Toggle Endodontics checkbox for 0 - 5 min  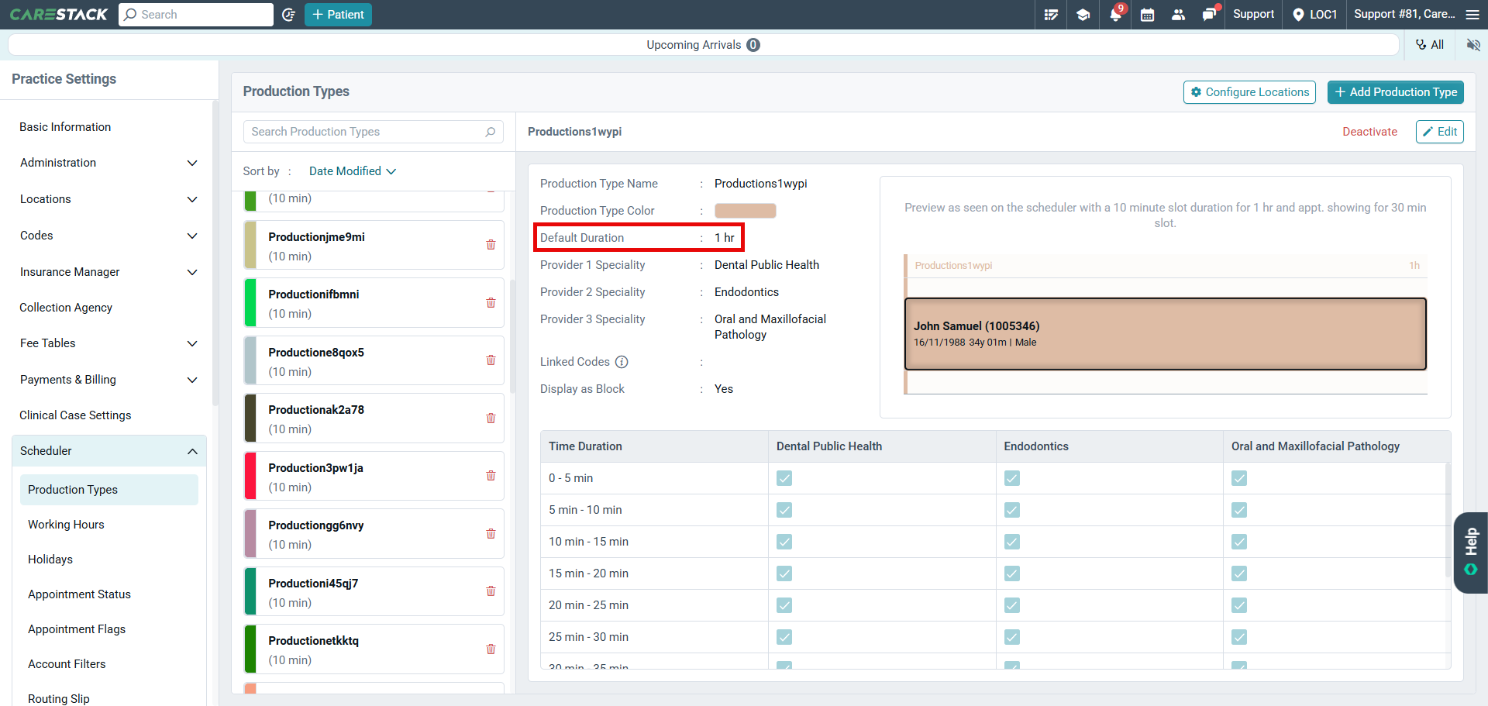point(1012,478)
